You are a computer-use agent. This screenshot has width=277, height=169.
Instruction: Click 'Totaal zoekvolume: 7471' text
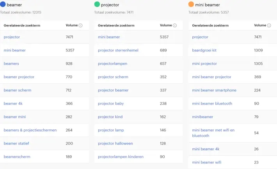coord(114,12)
